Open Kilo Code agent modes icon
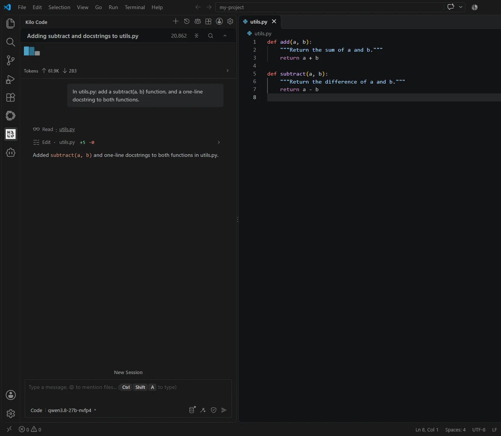This screenshot has height=436, width=501. click(x=198, y=21)
